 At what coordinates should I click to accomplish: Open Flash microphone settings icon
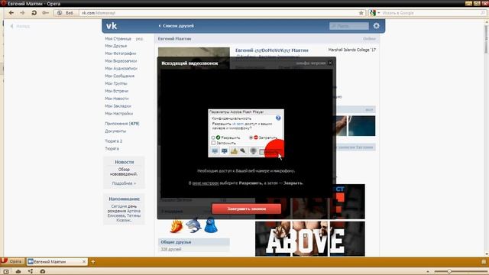[243, 151]
